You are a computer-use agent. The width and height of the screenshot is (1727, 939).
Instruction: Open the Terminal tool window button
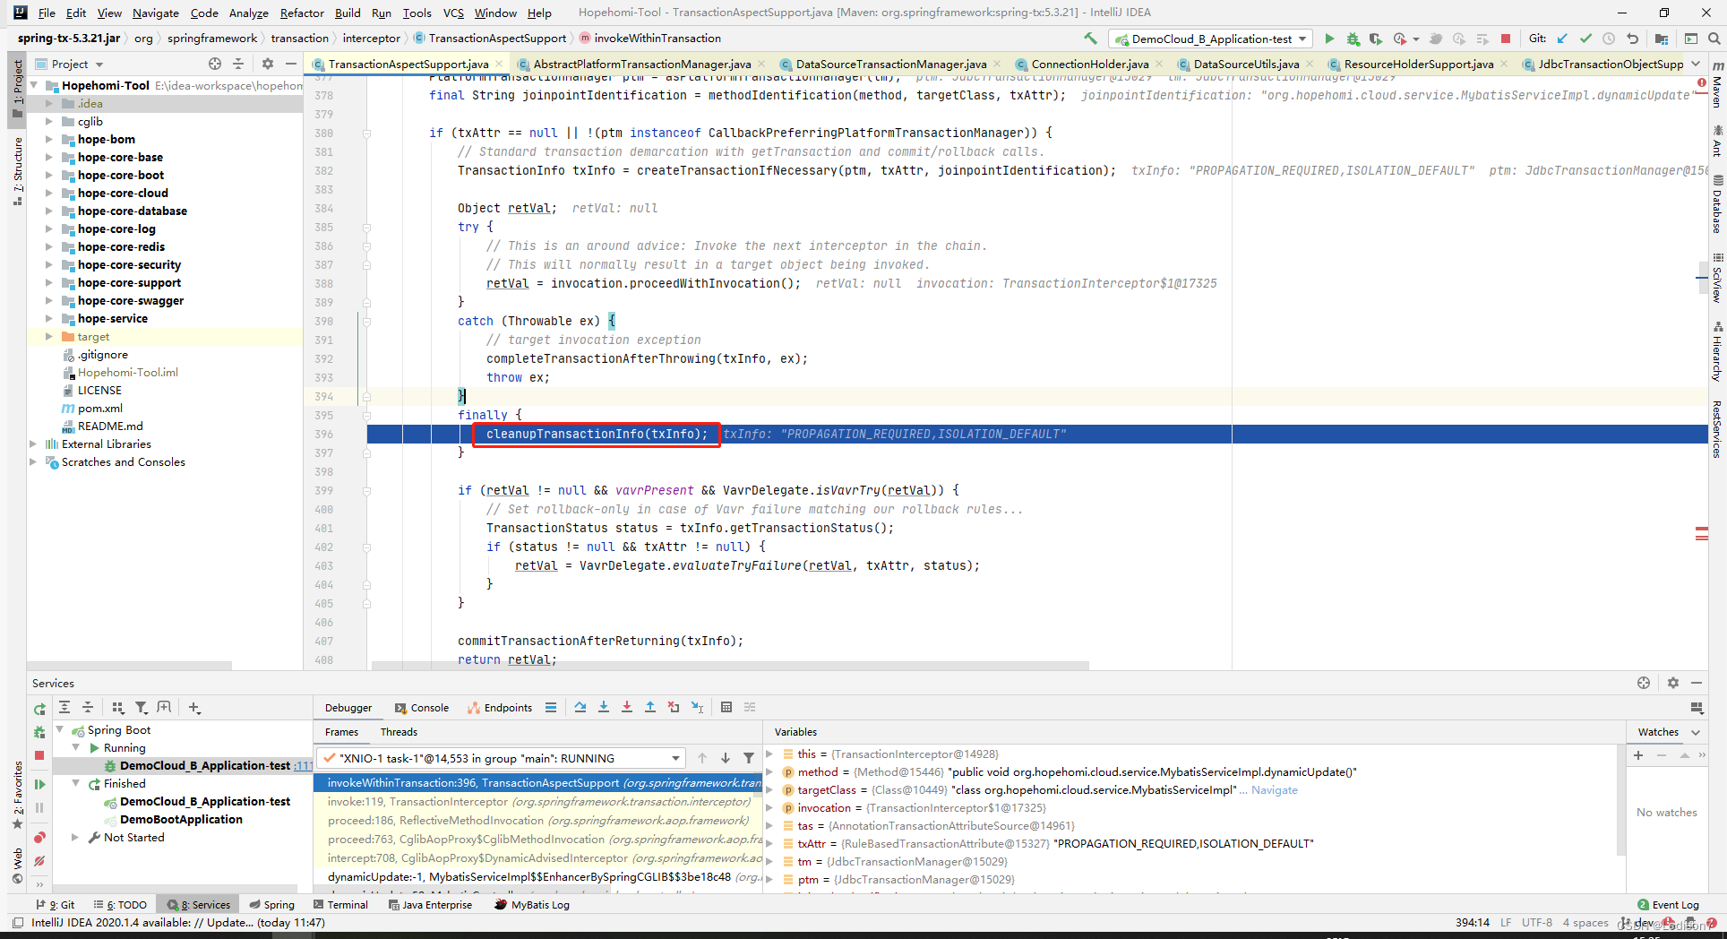[x=340, y=905]
